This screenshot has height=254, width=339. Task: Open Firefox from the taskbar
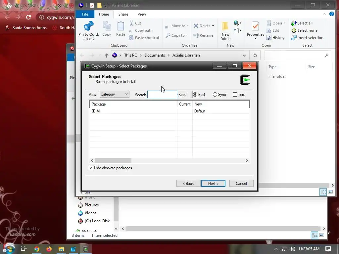pos(49,249)
